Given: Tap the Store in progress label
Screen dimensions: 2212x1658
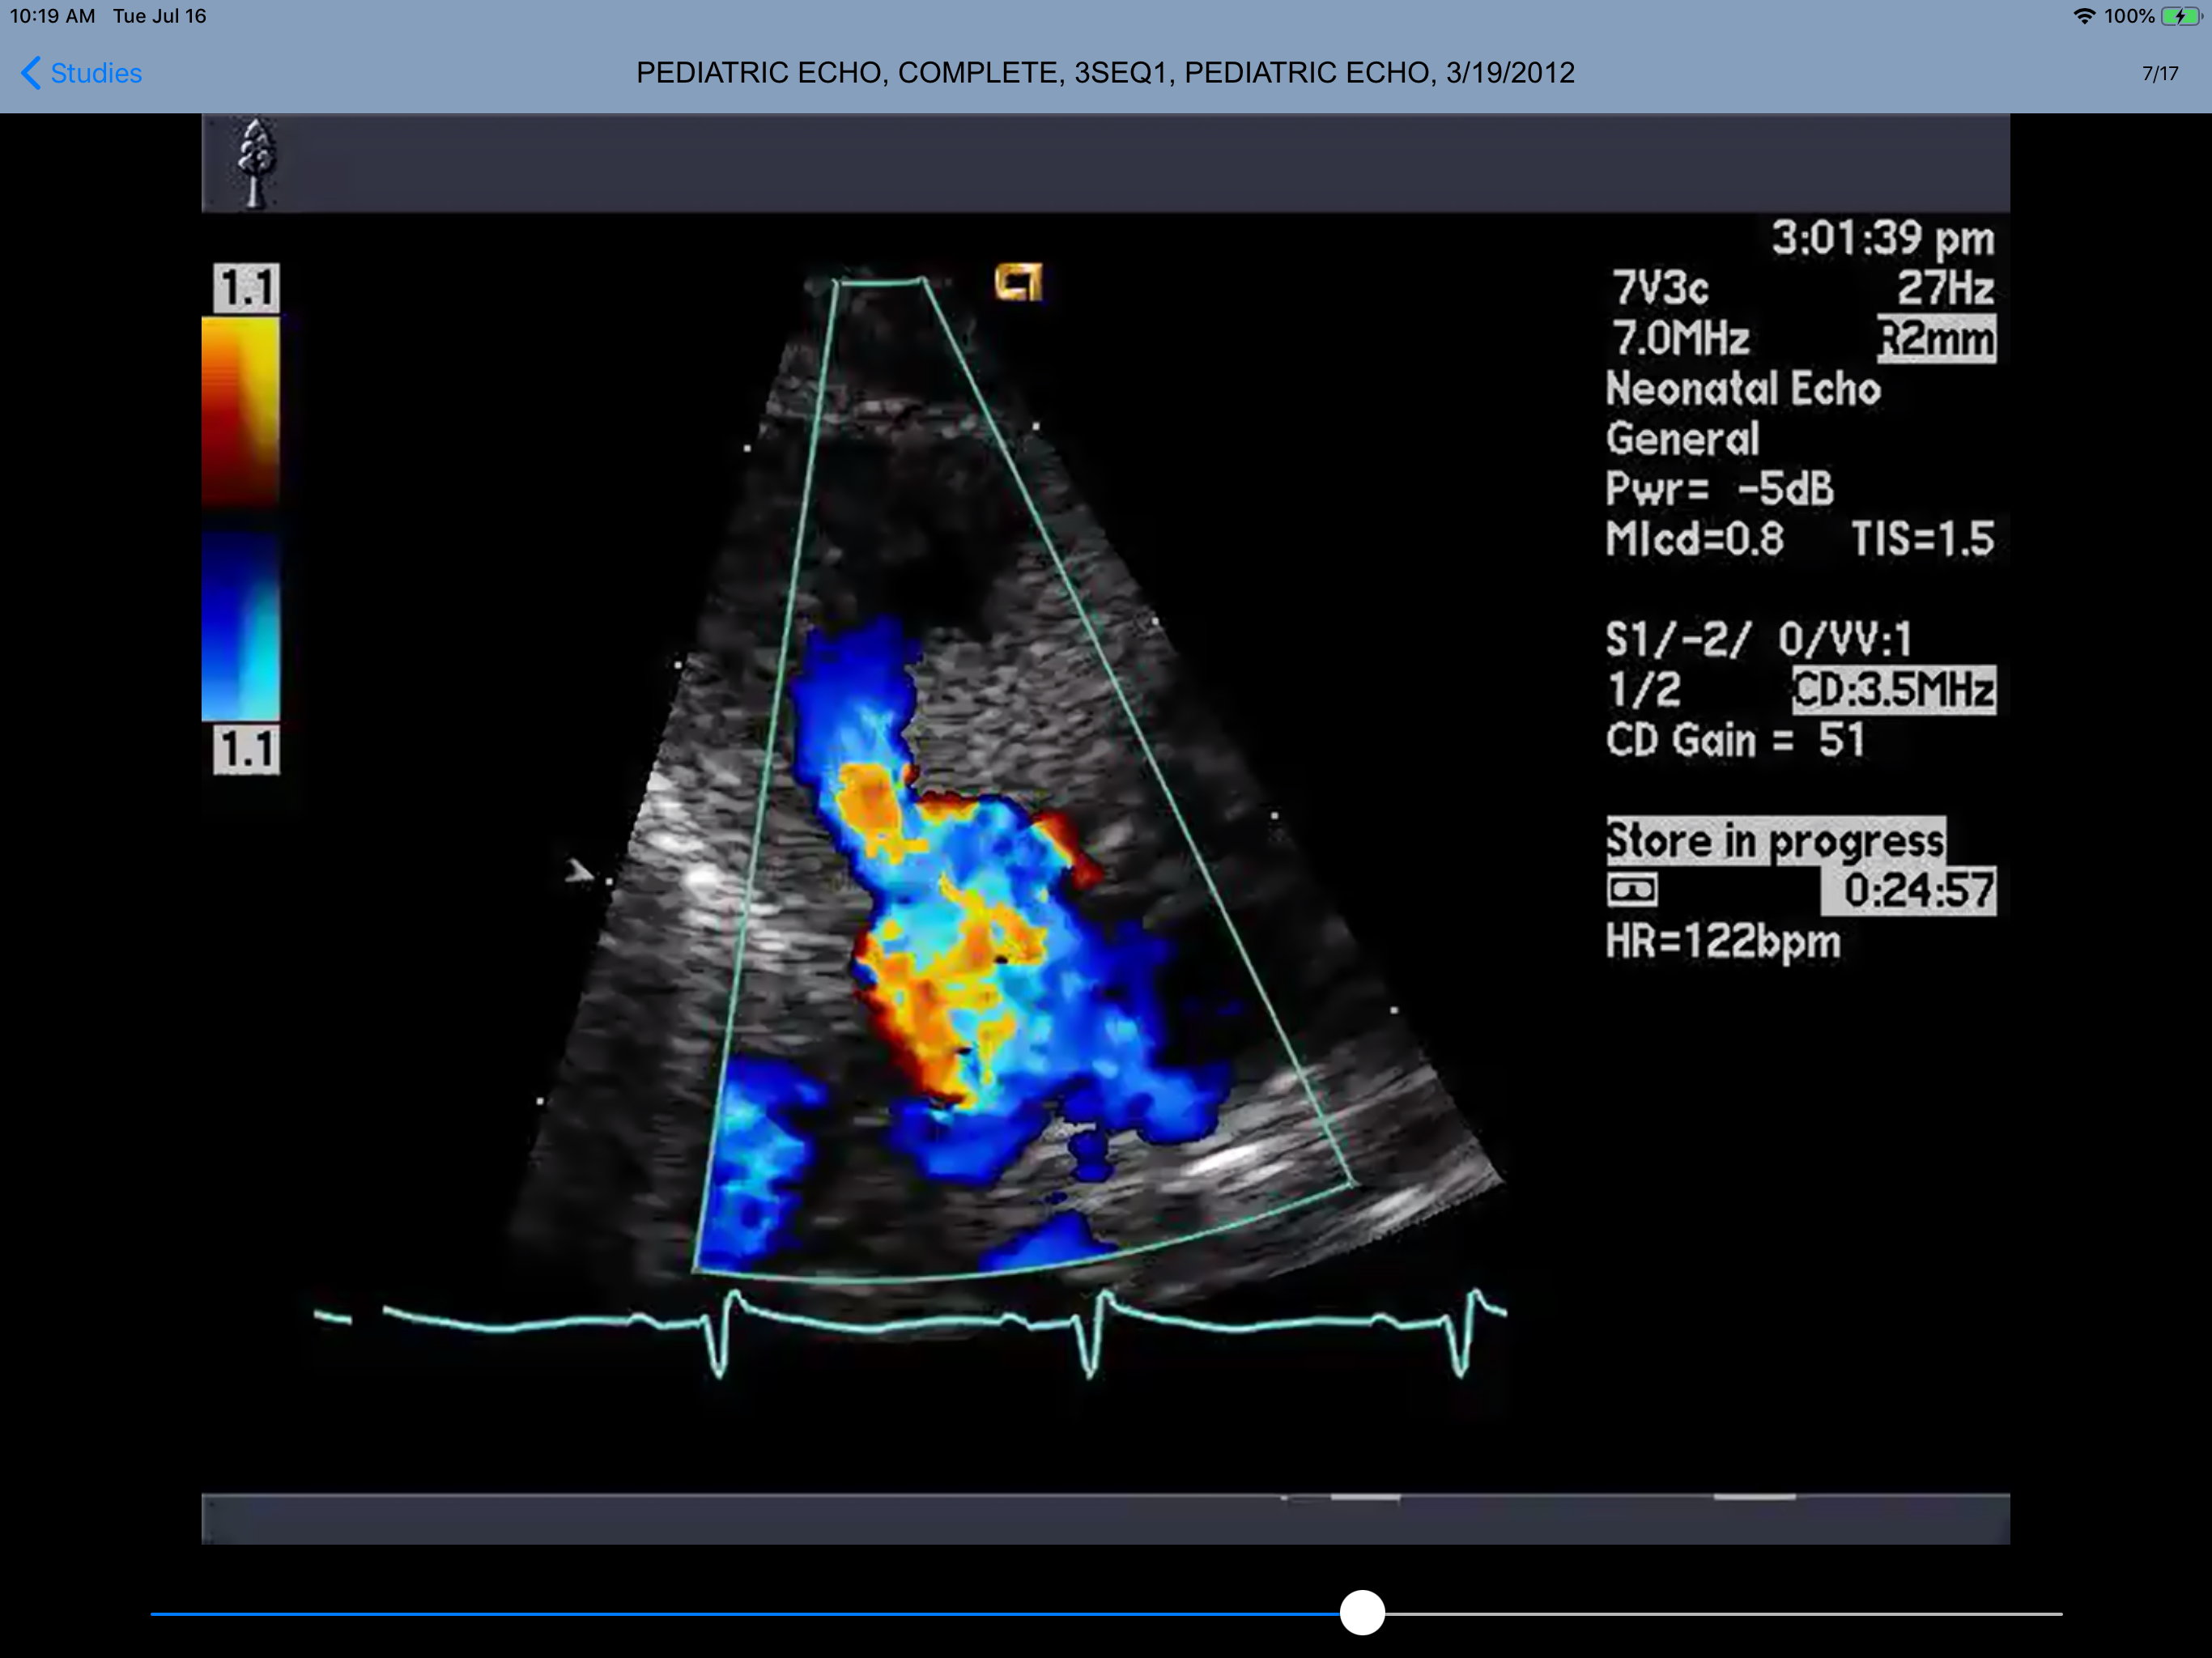Looking at the screenshot, I should (1775, 840).
